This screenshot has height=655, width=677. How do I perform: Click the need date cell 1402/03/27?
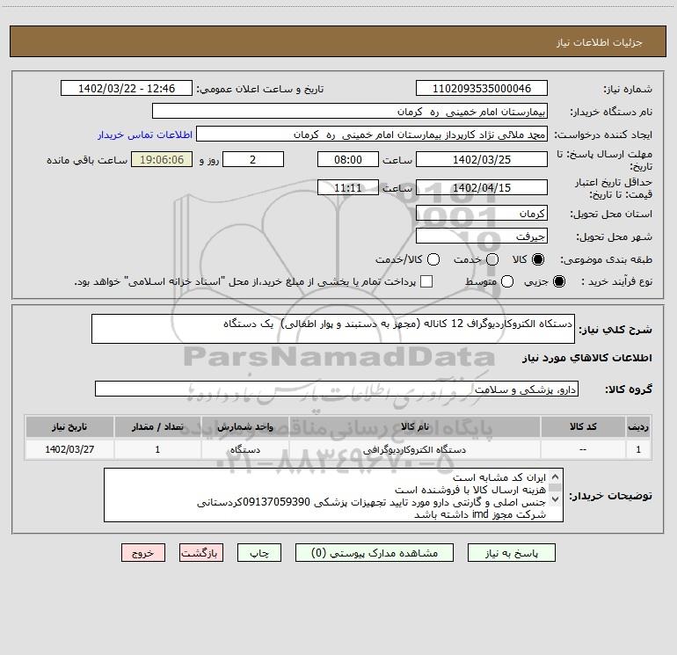pos(69,449)
